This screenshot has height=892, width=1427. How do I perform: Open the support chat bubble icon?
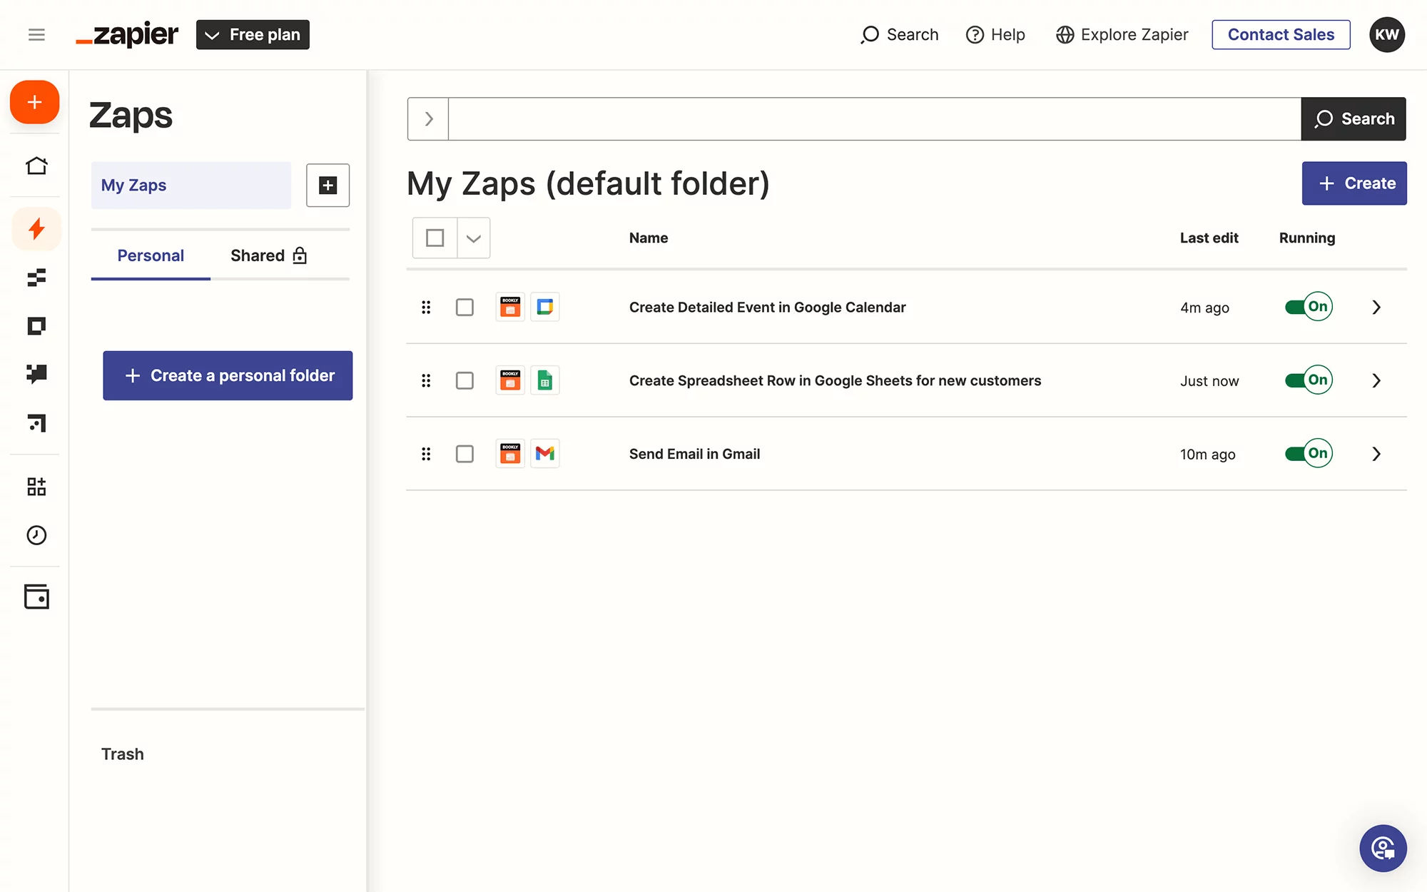tap(1383, 848)
